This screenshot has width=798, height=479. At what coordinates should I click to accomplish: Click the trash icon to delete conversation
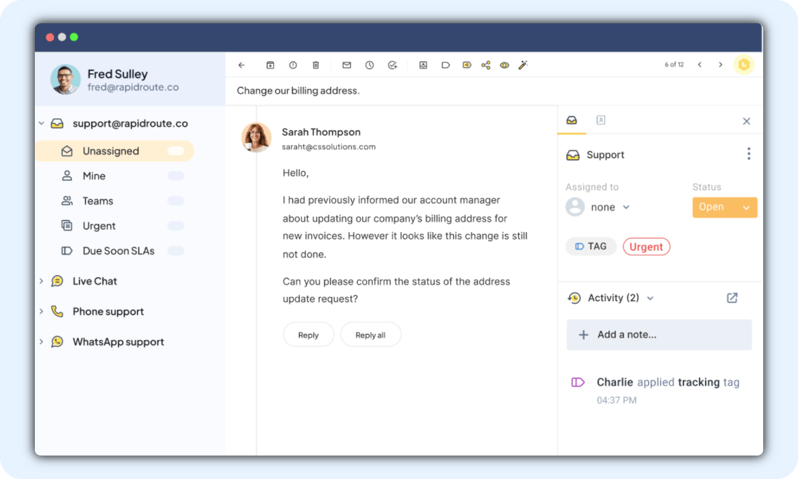coord(316,65)
